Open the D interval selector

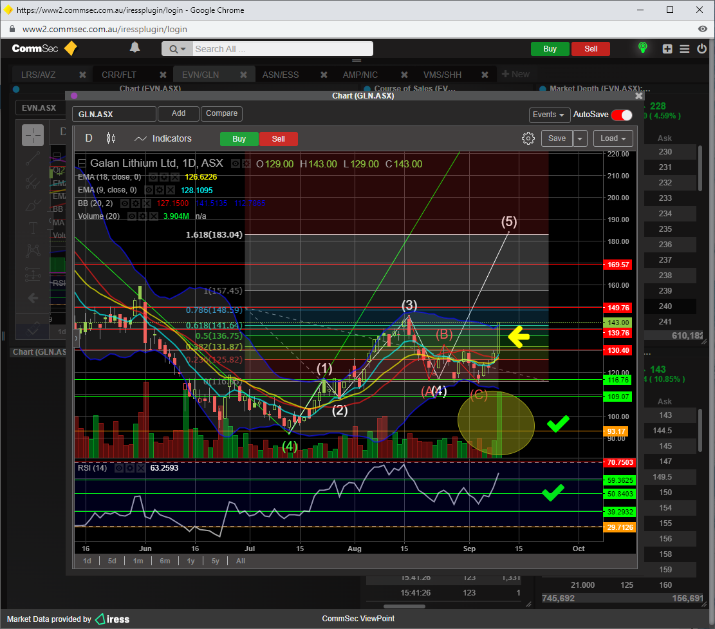[x=89, y=138]
